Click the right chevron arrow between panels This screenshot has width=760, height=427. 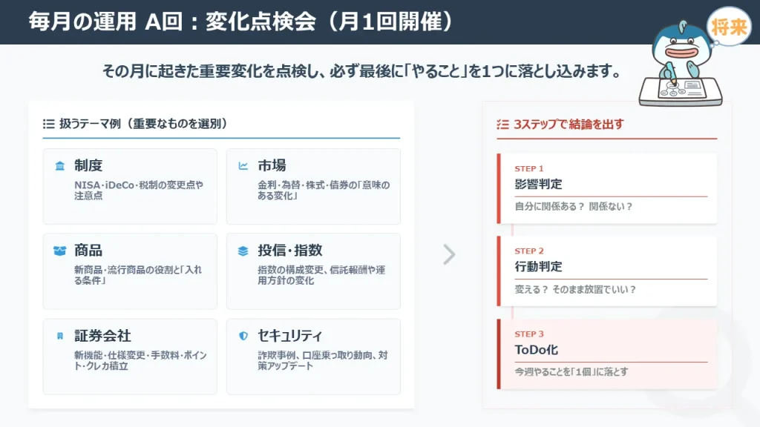click(x=448, y=254)
